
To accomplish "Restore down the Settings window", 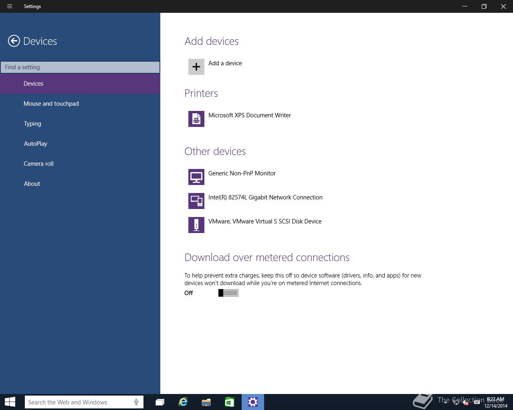I will point(484,6).
